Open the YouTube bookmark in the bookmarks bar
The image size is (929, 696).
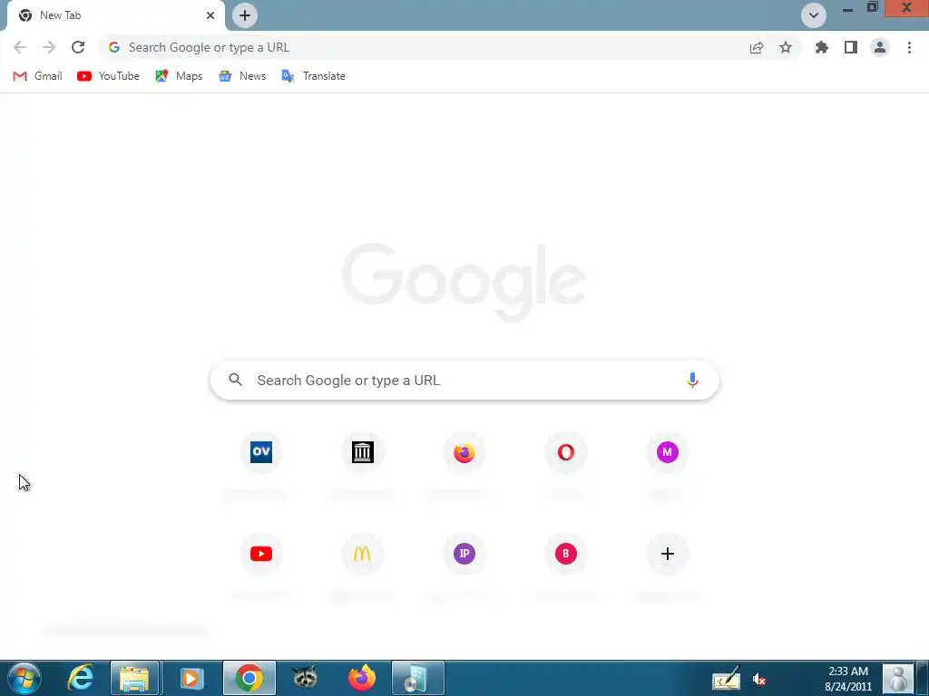point(109,76)
